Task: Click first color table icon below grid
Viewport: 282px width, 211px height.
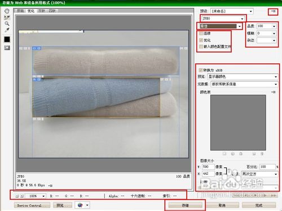Action: [x=224, y=154]
